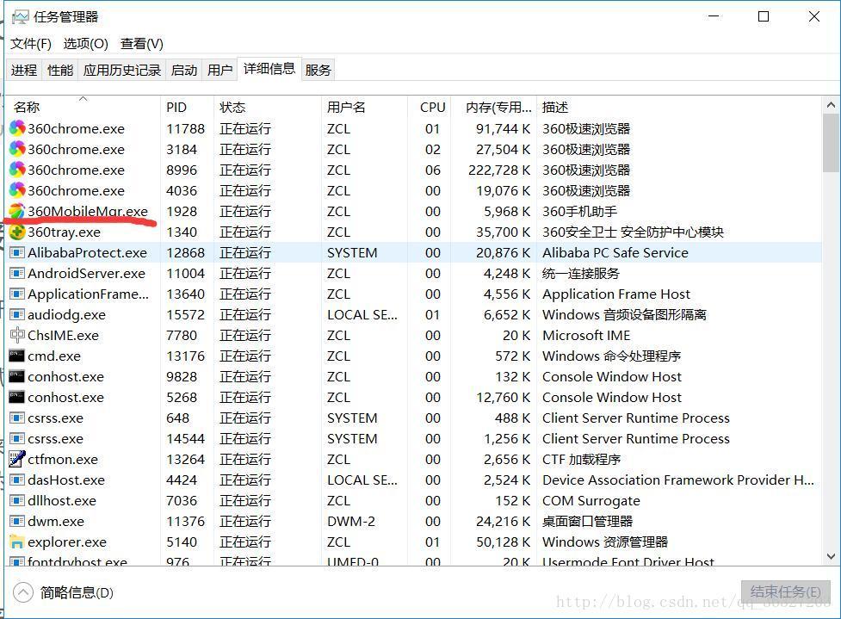Click the ctfmon.exe pen icon
Viewport: 841px width, 619px height.
[17, 459]
